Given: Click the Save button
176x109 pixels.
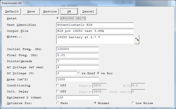Looking at the screenshot, I should (x=31, y=11).
